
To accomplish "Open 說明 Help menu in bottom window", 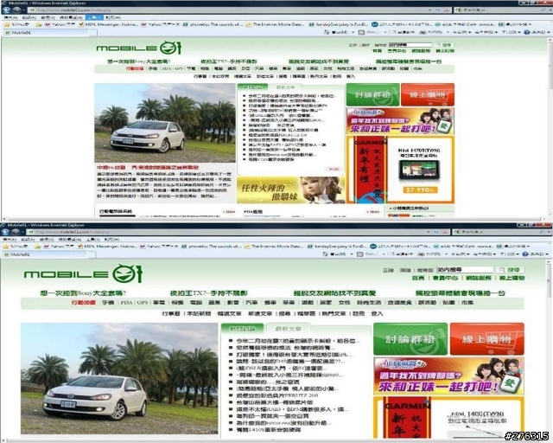I will click(112, 240).
